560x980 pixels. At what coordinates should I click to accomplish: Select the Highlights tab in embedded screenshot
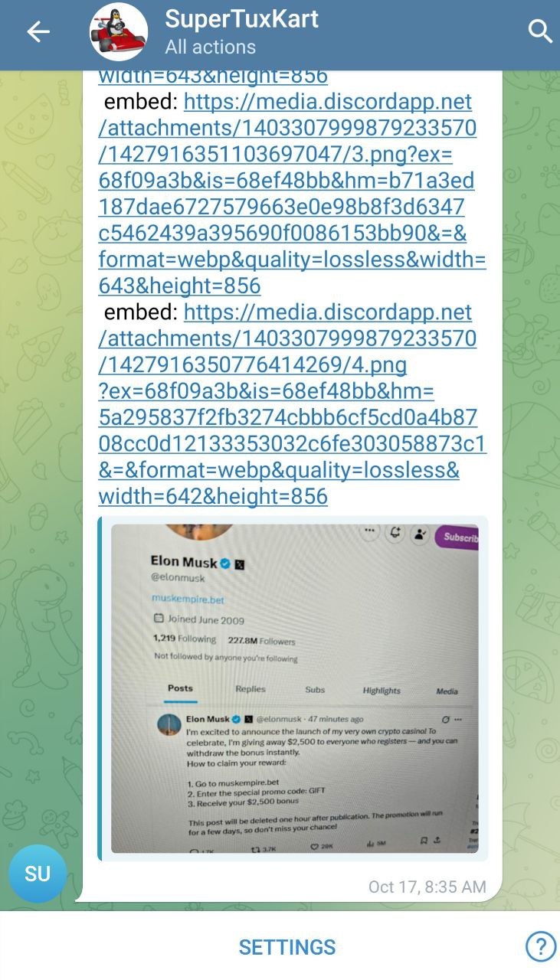tap(382, 691)
